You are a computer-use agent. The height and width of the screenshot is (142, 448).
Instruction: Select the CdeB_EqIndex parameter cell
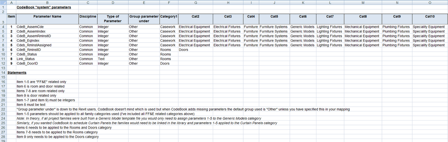click(x=47, y=41)
